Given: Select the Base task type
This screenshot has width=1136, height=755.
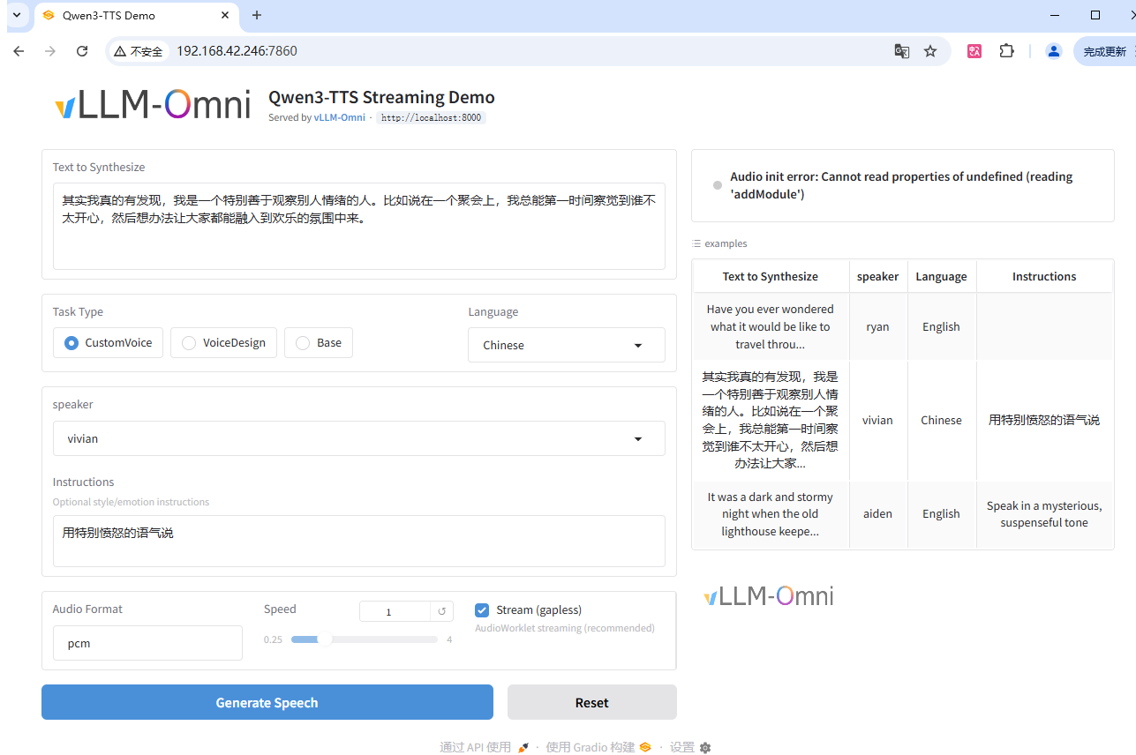Looking at the screenshot, I should click(x=318, y=343).
